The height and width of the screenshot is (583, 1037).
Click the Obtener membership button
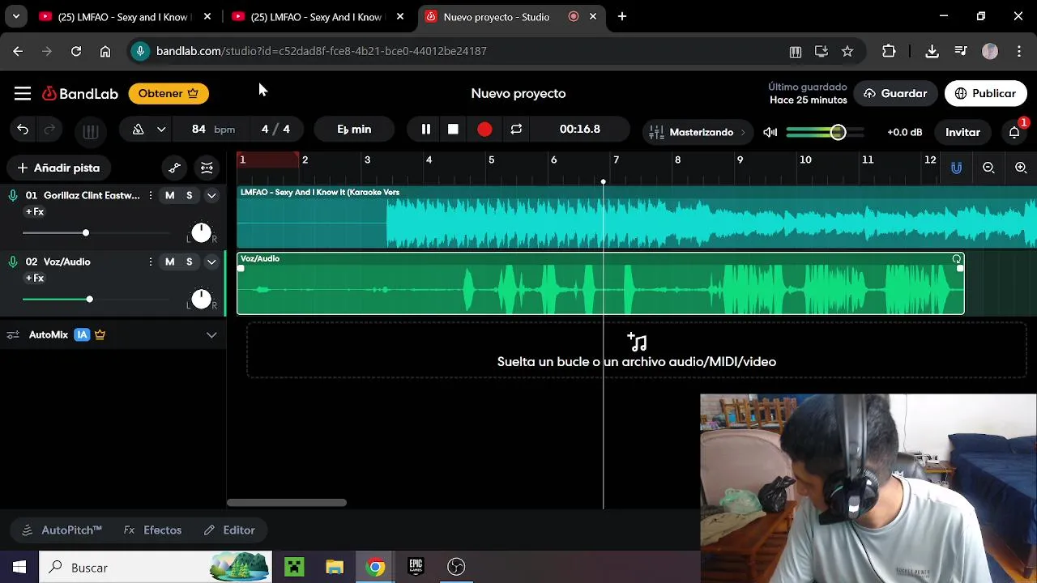(x=169, y=94)
